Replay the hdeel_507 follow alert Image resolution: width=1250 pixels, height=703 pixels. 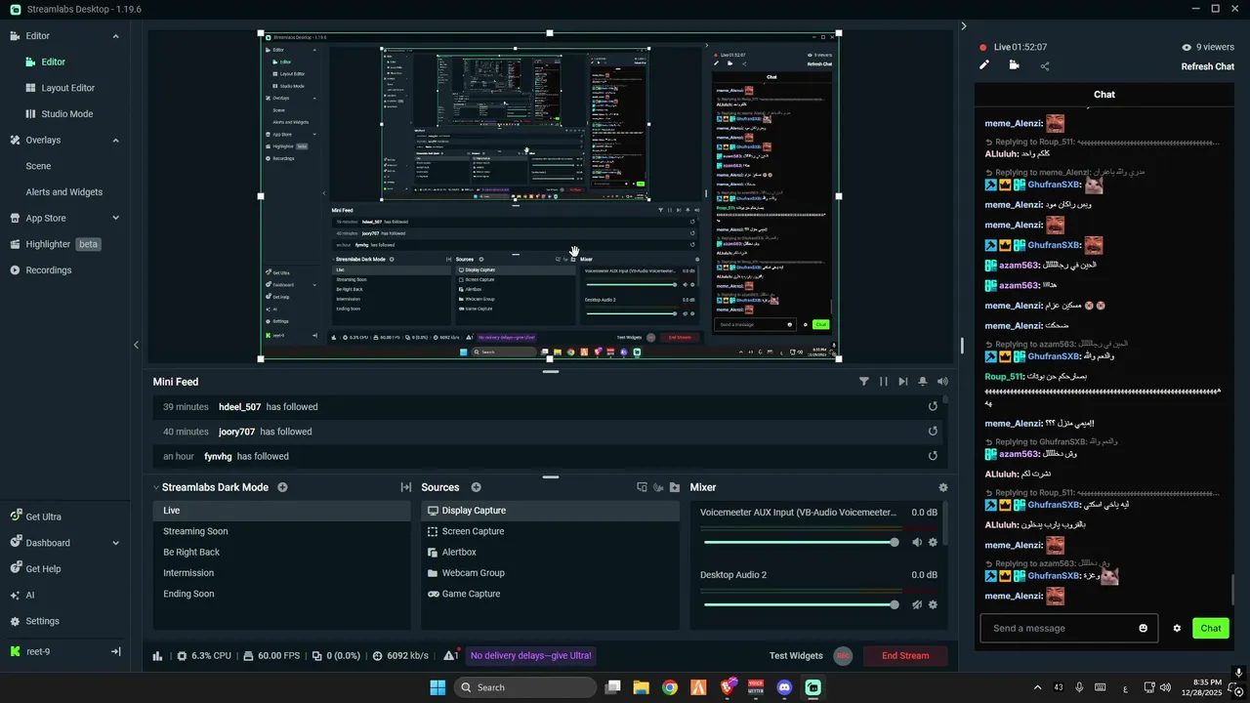point(933,406)
